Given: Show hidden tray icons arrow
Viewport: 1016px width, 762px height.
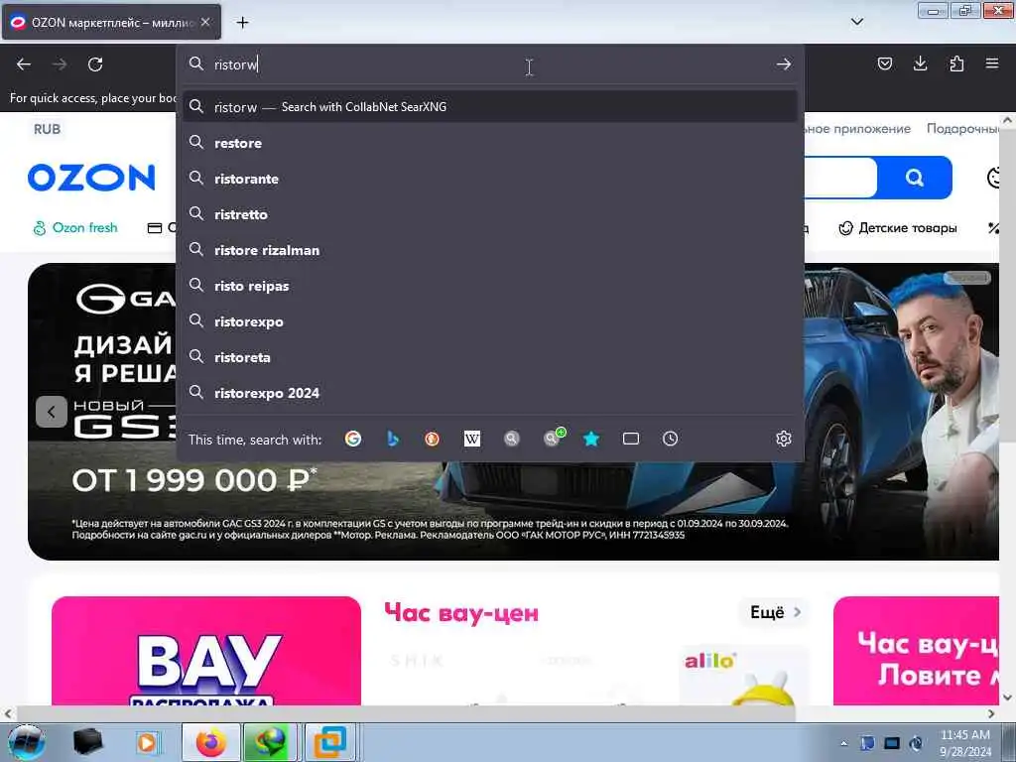Looking at the screenshot, I should (843, 743).
